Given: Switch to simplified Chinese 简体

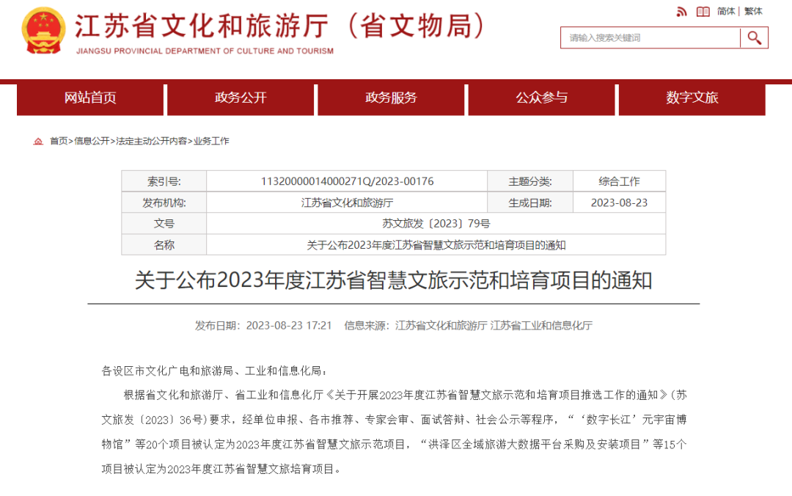Looking at the screenshot, I should [726, 11].
